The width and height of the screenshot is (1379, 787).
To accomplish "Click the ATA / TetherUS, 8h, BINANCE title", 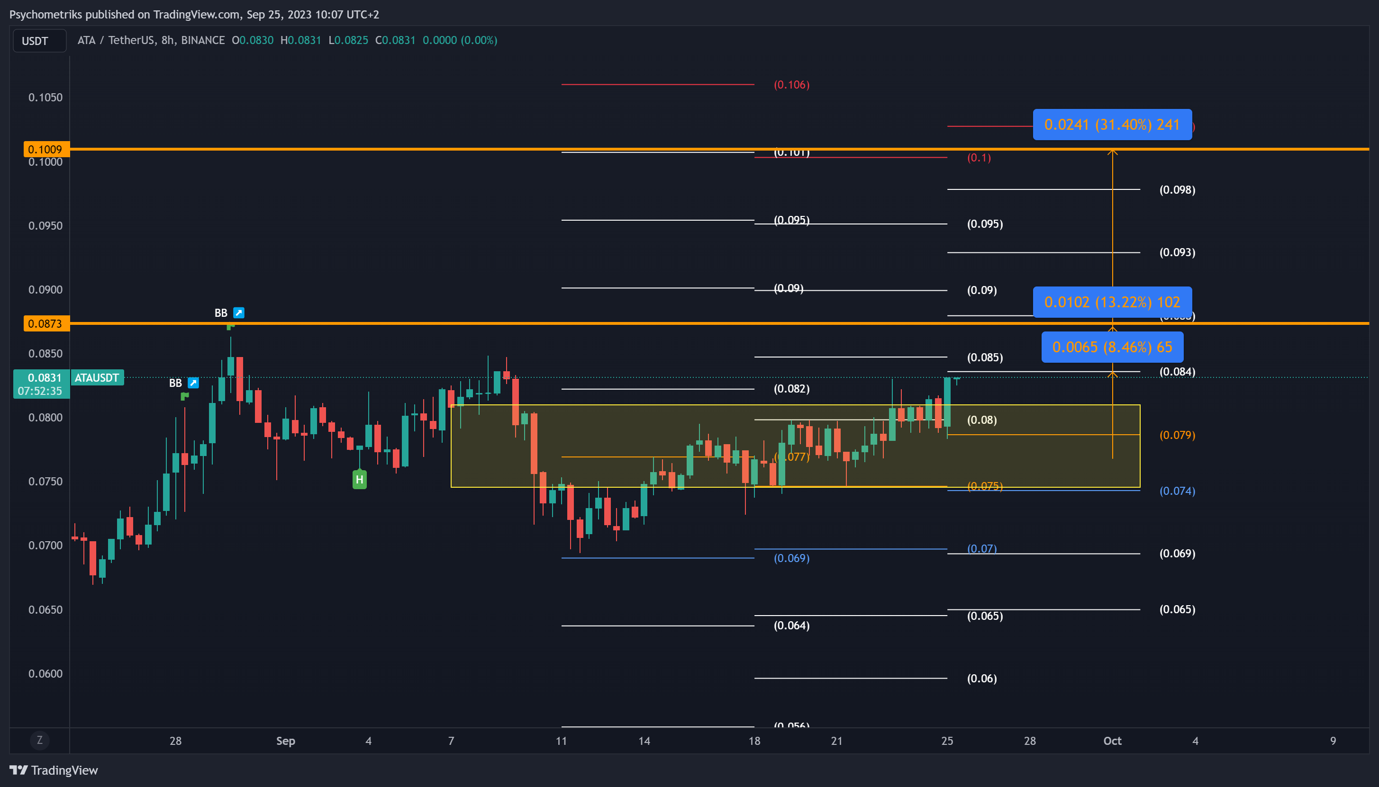I will coord(151,40).
